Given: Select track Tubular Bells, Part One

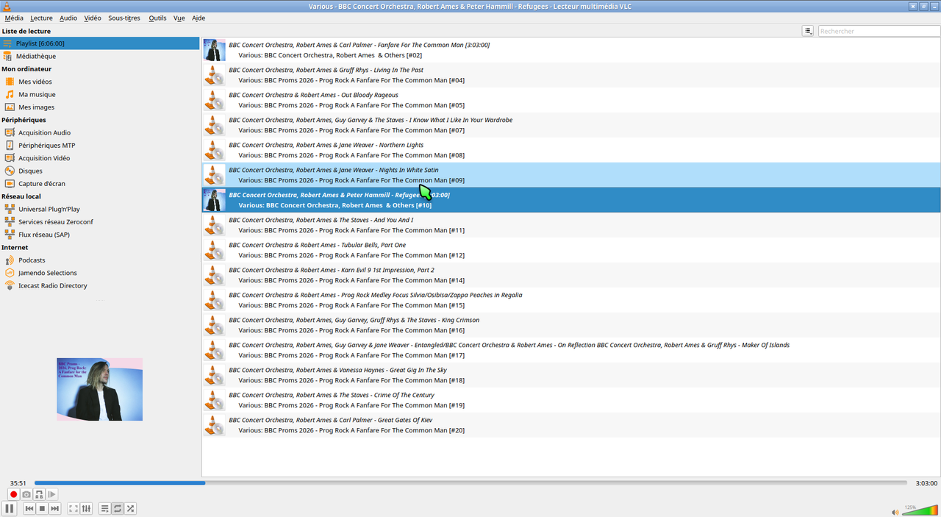Looking at the screenshot, I should pos(571,250).
